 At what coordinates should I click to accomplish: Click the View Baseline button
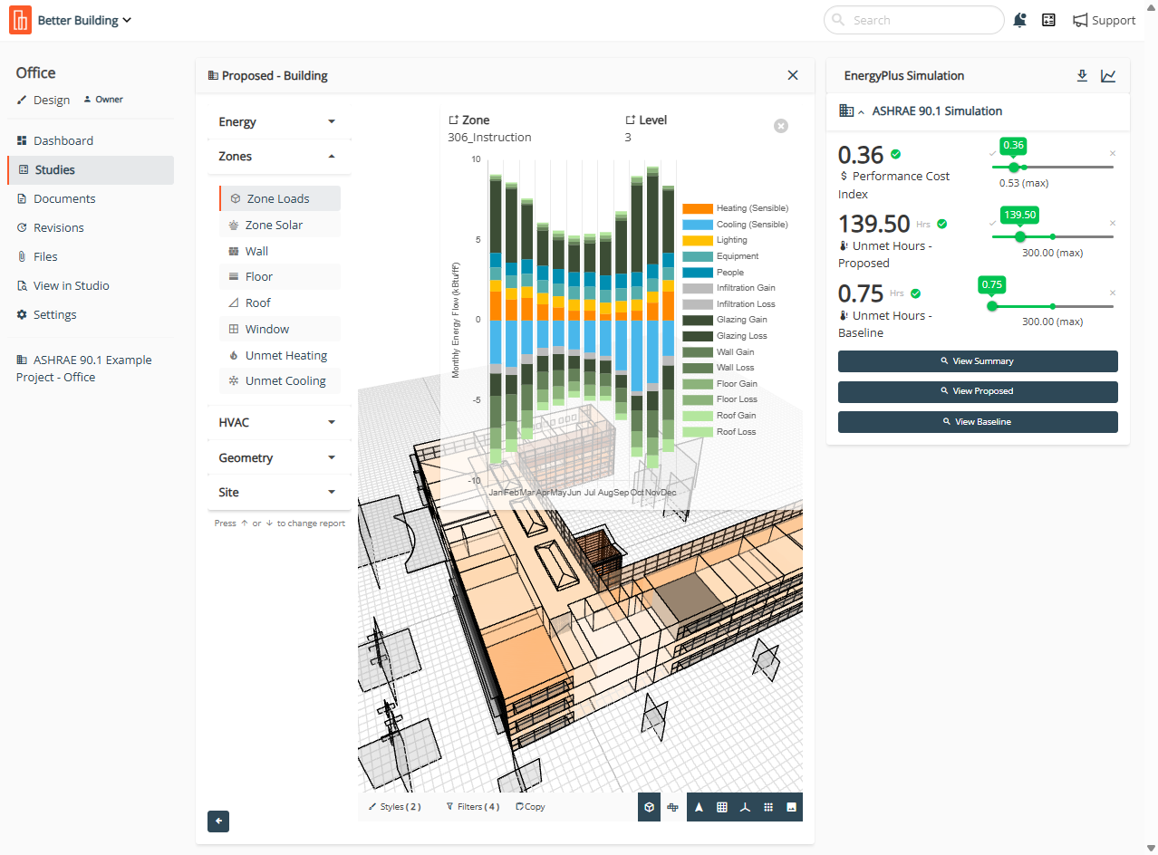click(978, 422)
